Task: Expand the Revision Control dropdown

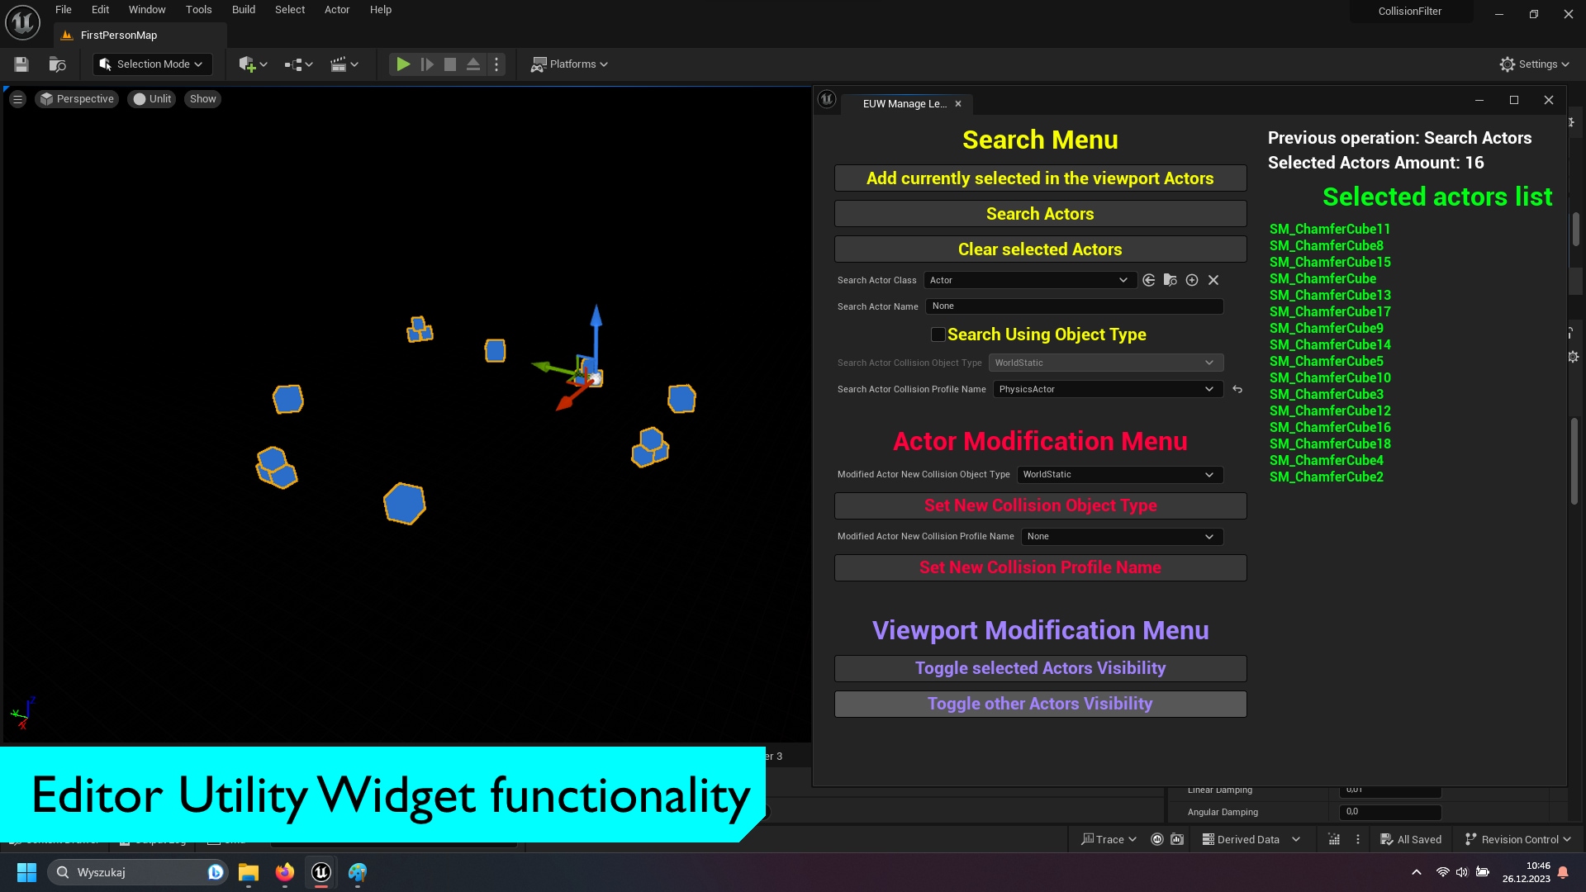Action: [1517, 839]
